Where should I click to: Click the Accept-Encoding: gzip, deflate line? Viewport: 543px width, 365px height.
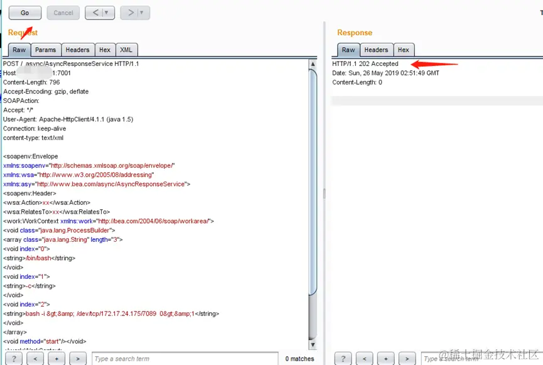[46, 92]
